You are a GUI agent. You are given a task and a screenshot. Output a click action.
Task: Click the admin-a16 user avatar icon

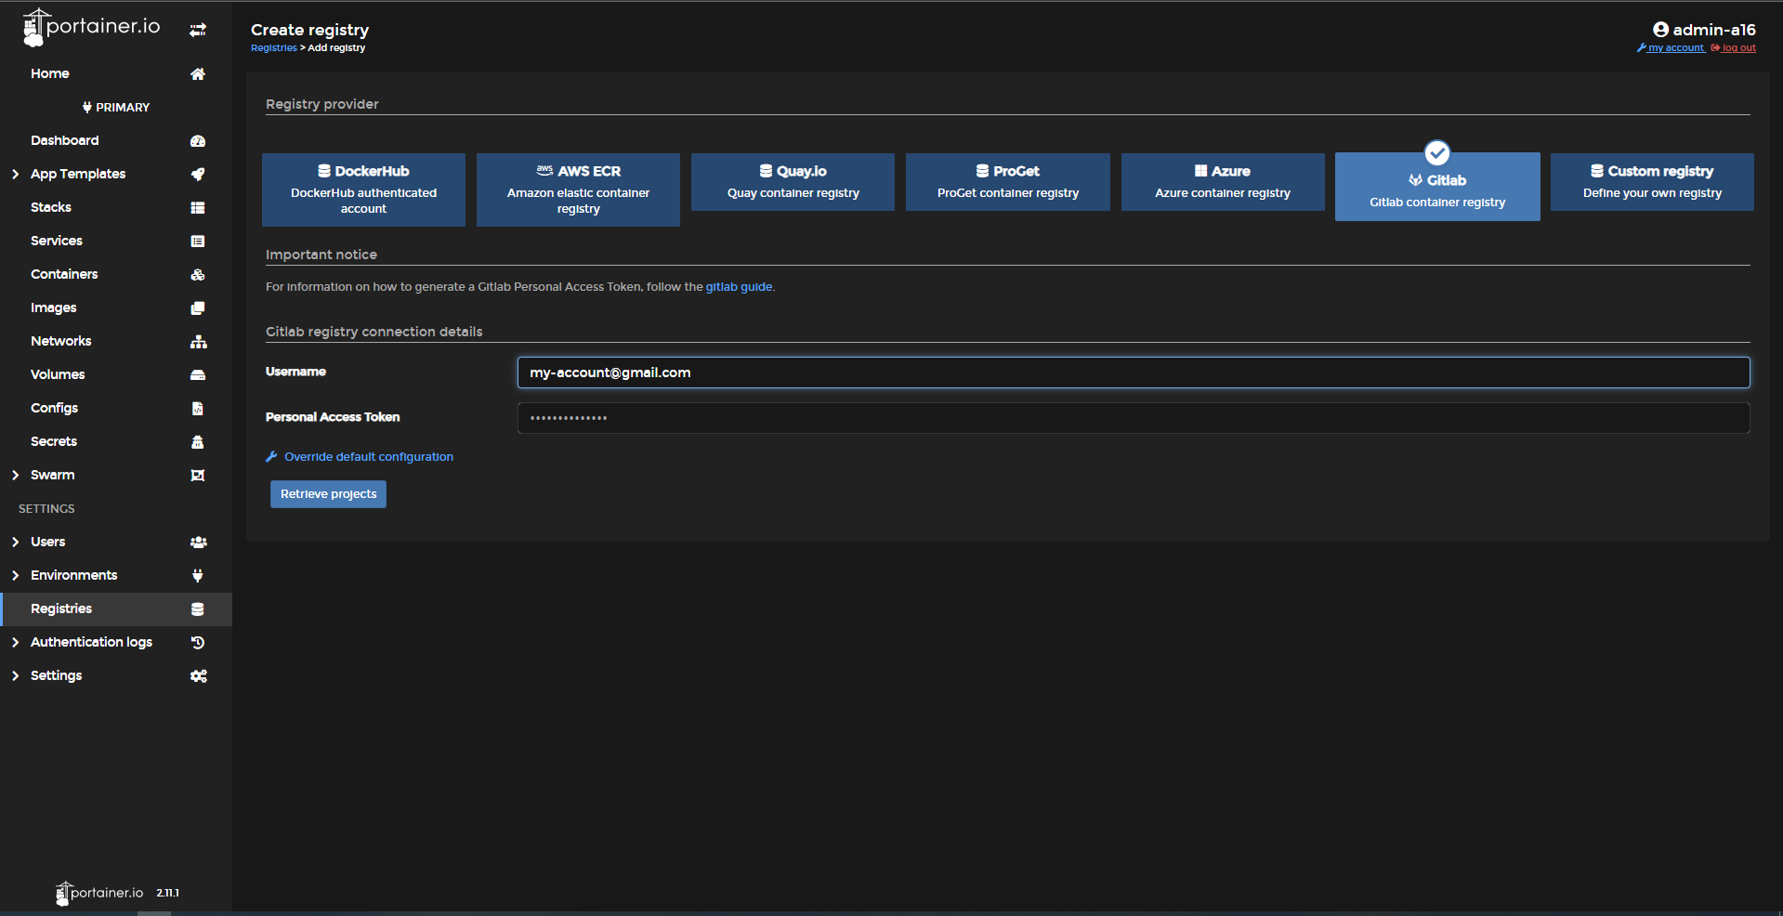(x=1661, y=30)
